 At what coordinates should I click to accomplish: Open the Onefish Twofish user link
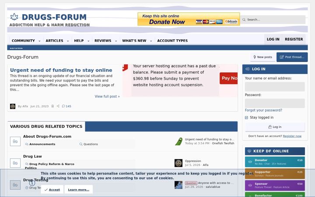223,143
